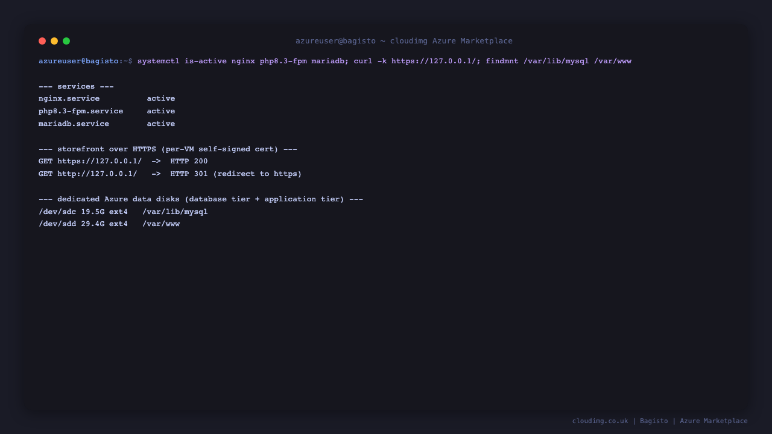Click the 'active' status of nginx.service
Image resolution: width=772 pixels, height=434 pixels.
161,98
